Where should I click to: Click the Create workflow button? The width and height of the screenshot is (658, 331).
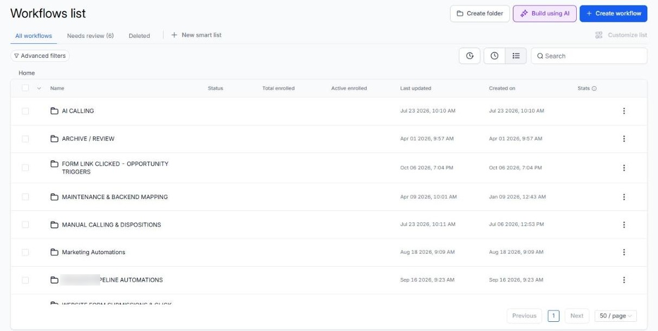coord(613,14)
